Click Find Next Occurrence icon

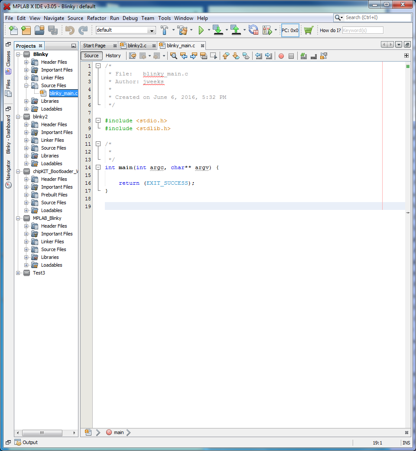[x=193, y=56]
